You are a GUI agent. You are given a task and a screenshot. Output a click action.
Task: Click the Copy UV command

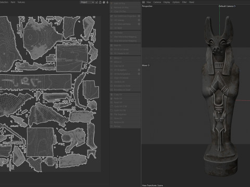point(125,95)
